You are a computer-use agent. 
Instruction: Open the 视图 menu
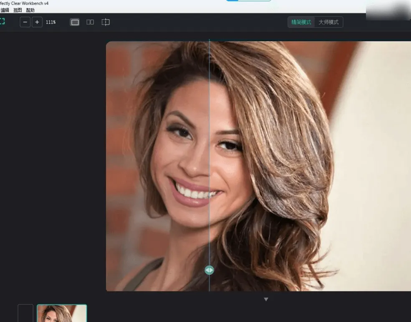coord(18,10)
